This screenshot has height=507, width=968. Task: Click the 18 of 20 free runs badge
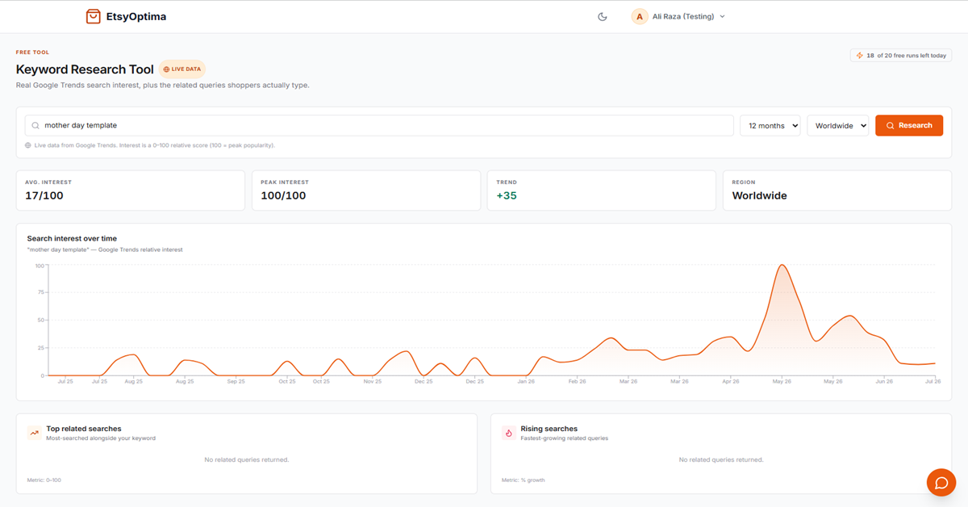901,56
